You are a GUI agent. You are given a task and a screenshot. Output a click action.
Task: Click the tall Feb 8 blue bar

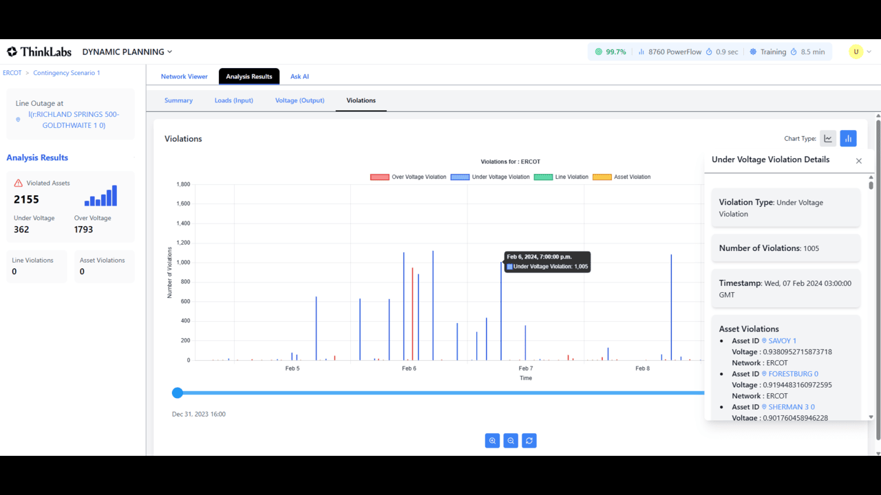coord(671,307)
